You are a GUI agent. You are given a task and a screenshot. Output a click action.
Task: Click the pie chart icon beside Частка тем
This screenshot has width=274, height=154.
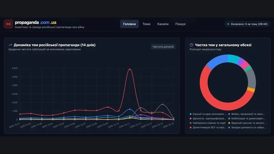191,45
